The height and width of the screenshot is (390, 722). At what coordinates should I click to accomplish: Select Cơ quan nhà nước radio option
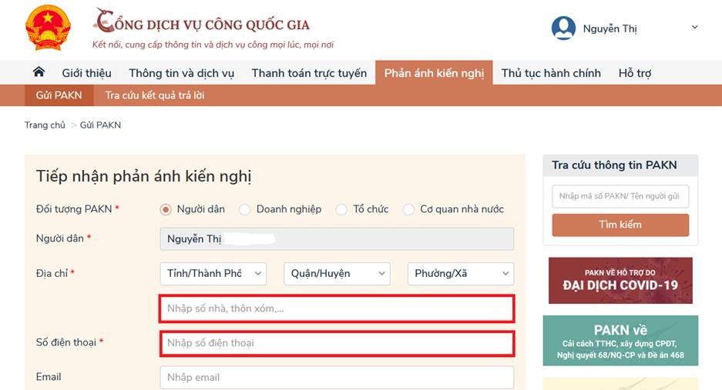tap(408, 210)
